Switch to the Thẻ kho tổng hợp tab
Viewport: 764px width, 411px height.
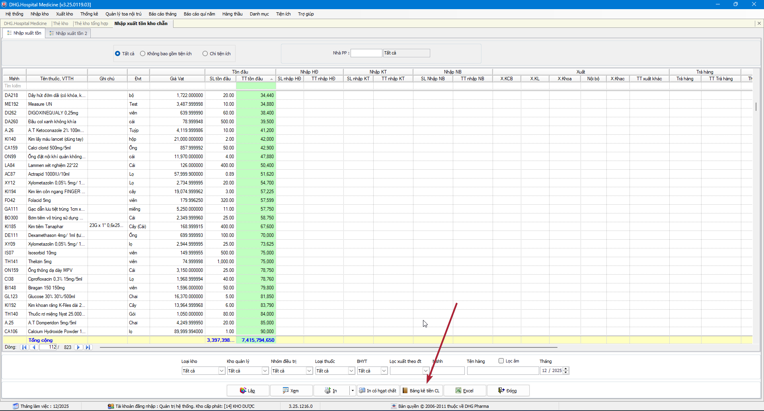pos(91,23)
